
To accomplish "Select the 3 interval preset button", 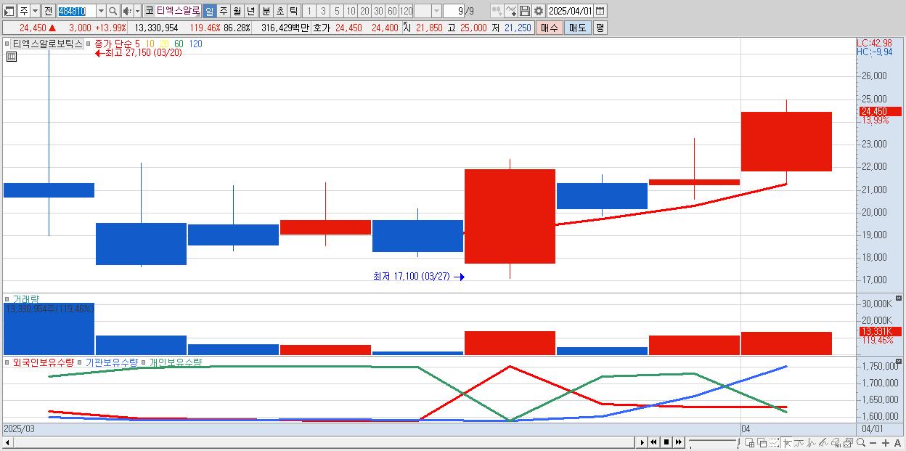I will (323, 11).
